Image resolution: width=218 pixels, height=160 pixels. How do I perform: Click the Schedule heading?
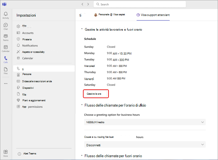click(90, 39)
